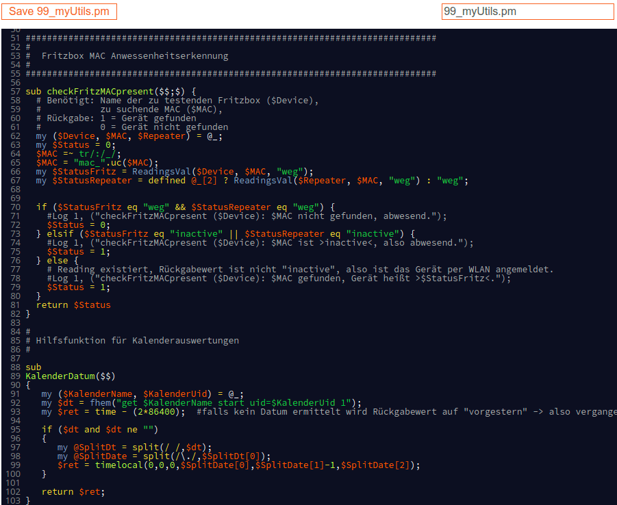Click line number 57 in the gutter
617x505 pixels.
(x=15, y=92)
